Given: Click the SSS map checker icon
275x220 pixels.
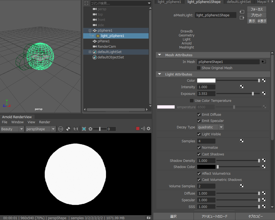Looking at the screenshot, I should [x=264, y=206].
